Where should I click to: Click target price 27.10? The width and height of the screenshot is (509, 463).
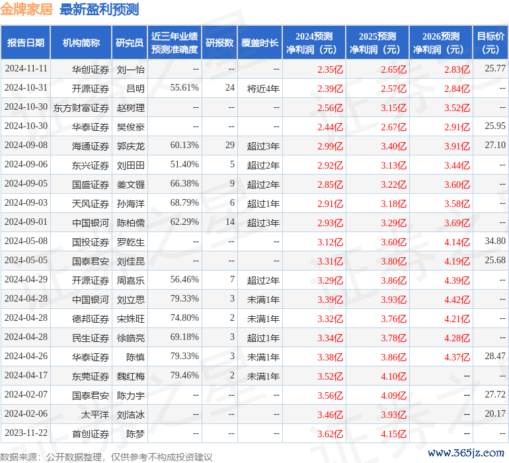pyautogui.click(x=495, y=146)
